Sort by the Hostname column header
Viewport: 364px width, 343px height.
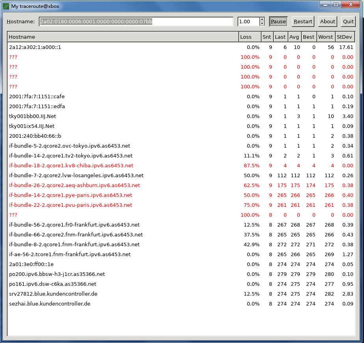click(123, 37)
